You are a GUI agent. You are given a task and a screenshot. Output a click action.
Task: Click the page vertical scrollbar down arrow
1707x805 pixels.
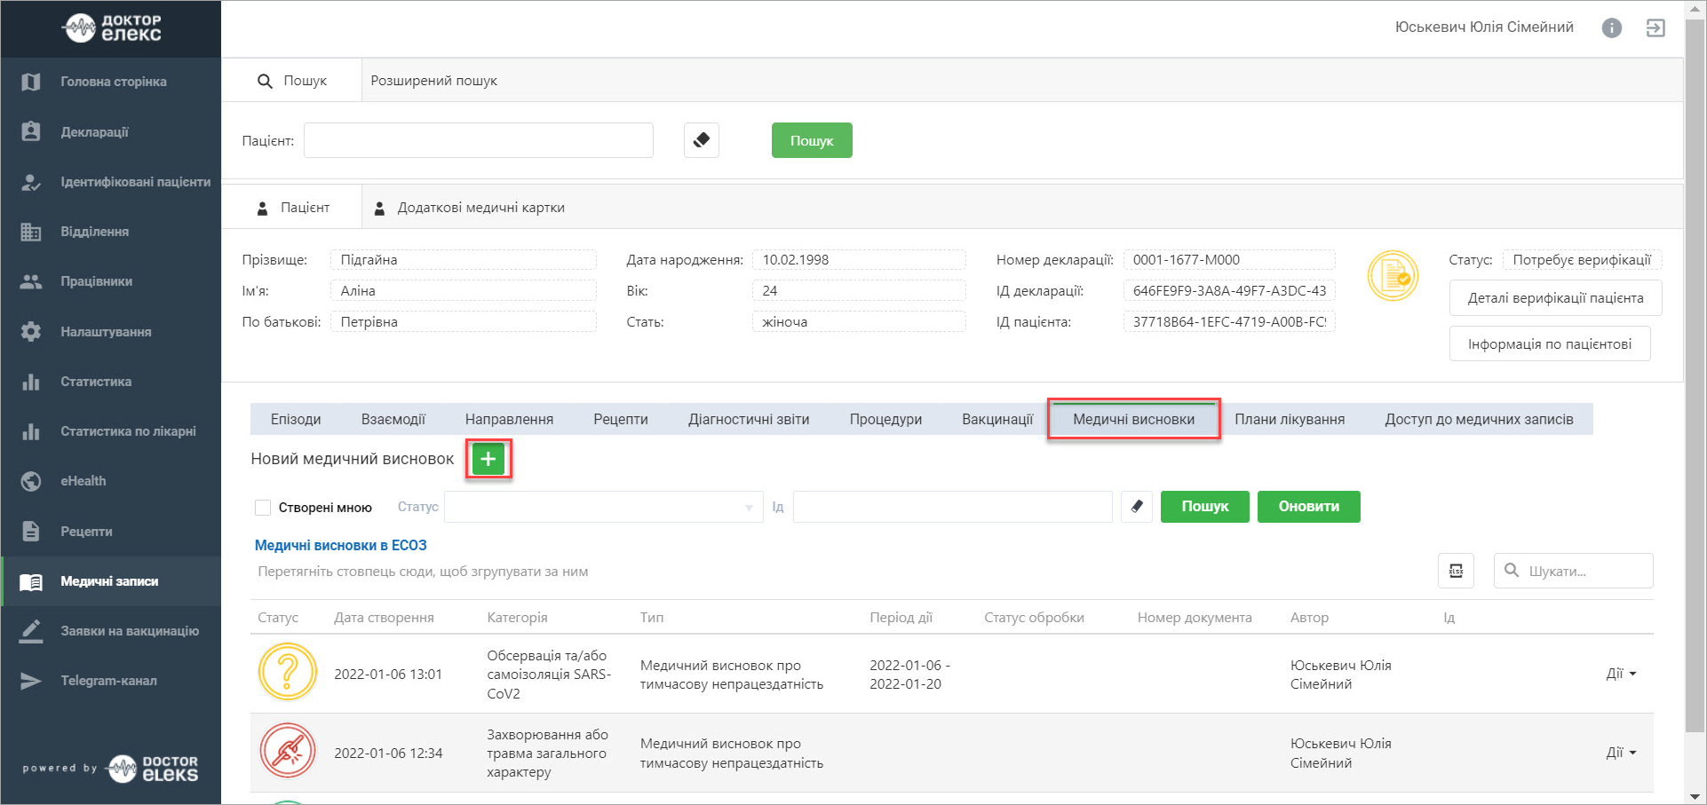(x=1695, y=796)
